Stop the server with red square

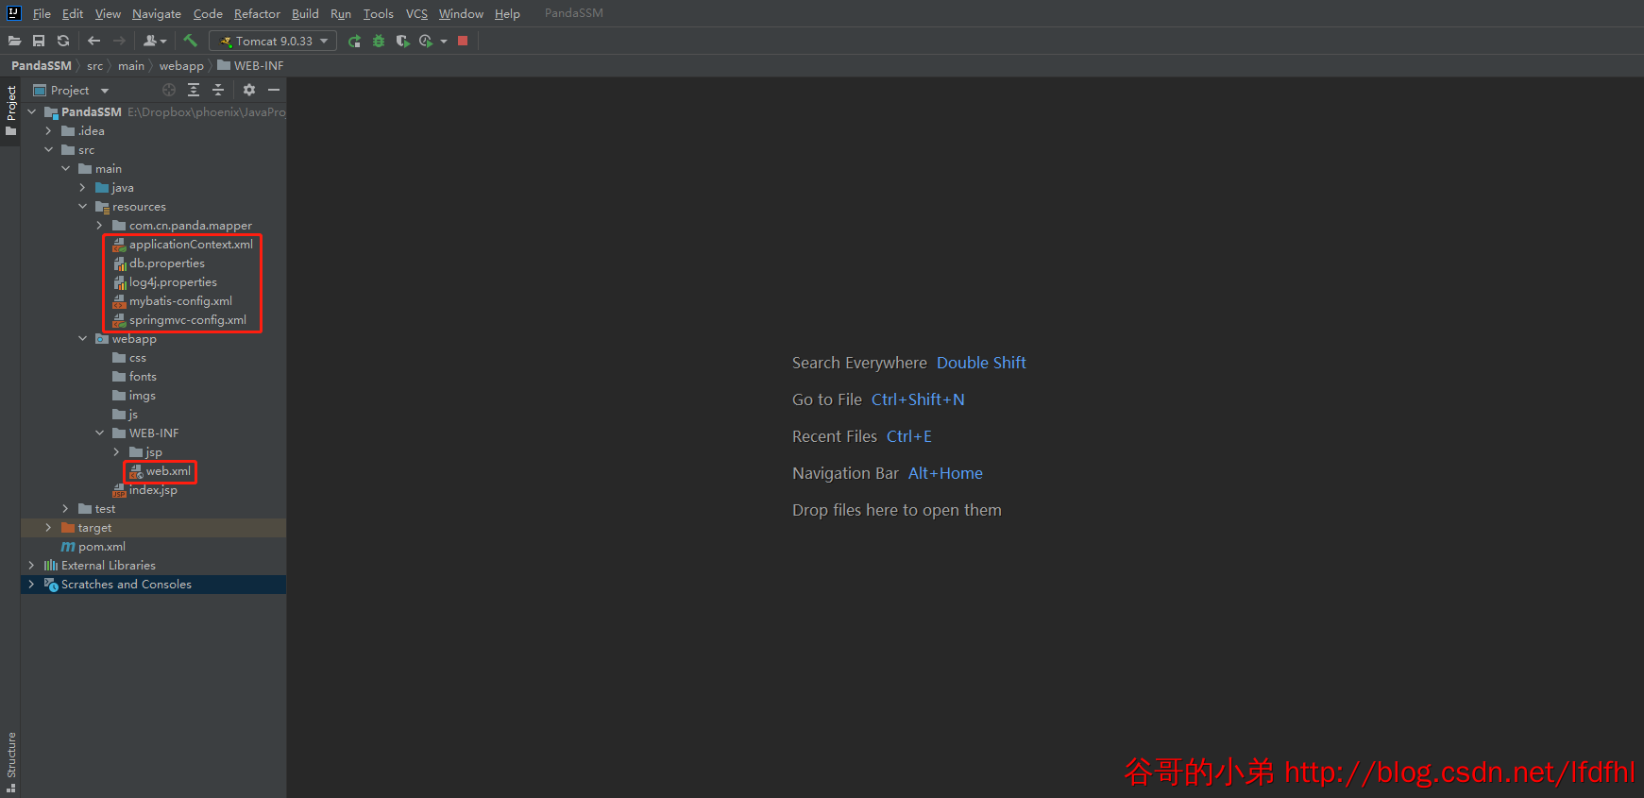[463, 41]
